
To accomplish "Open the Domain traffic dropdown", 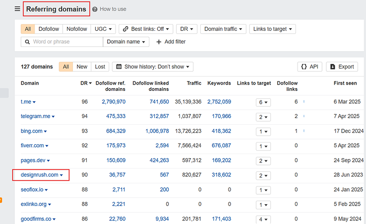I will [223, 29].
